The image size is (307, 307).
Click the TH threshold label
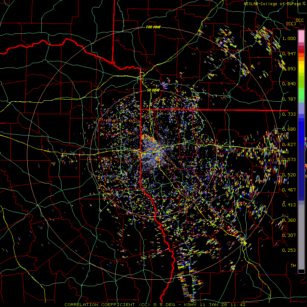pyautogui.click(x=293, y=266)
